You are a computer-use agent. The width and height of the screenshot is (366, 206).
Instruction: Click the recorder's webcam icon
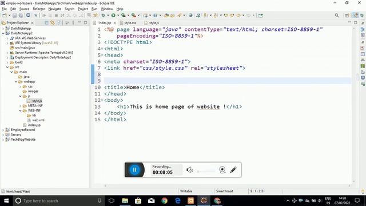pyautogui.click(x=222, y=169)
